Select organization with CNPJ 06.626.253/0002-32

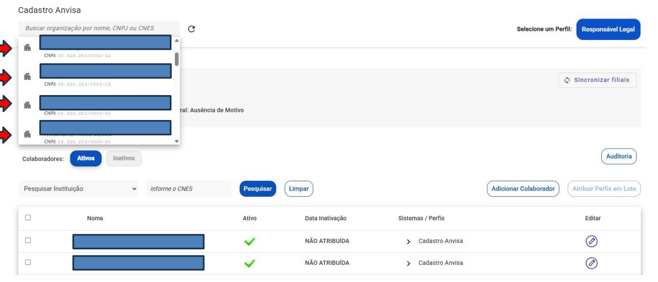pyautogui.click(x=96, y=47)
